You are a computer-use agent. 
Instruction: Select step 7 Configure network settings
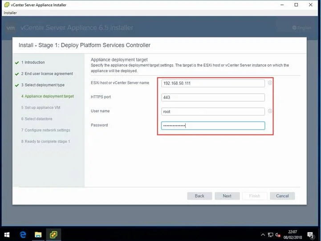point(46,130)
